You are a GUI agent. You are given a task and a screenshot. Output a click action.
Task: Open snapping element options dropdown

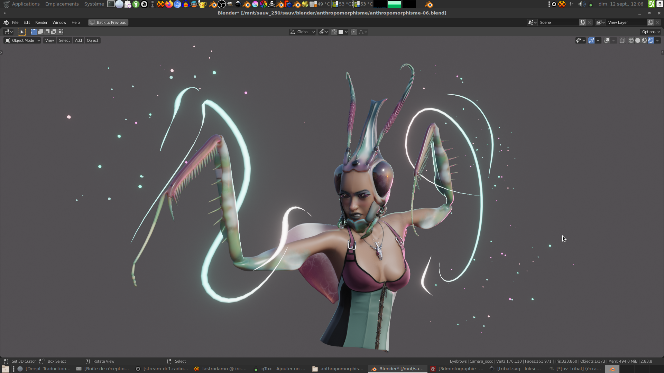343,32
